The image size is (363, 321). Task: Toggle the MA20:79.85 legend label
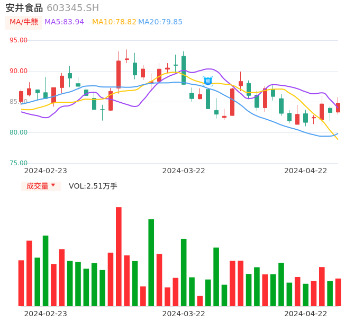point(160,22)
